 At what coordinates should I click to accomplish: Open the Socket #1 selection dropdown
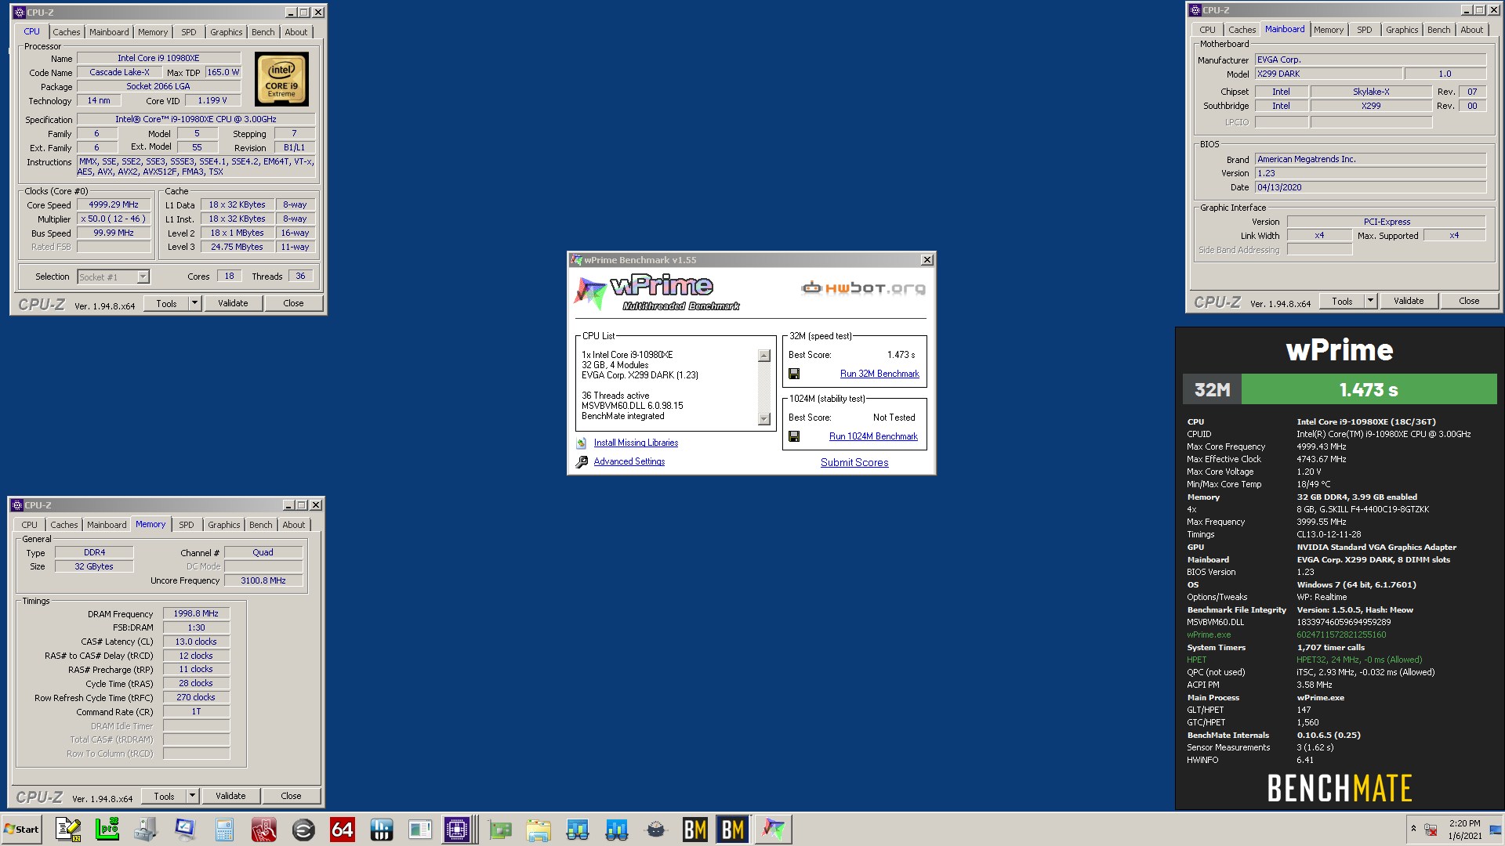coord(143,277)
